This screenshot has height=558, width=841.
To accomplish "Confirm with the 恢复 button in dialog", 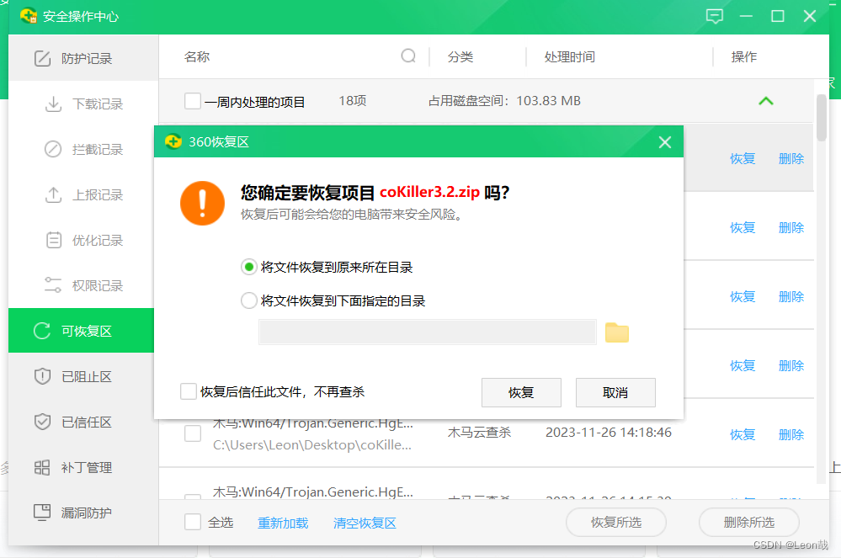I will [x=521, y=392].
